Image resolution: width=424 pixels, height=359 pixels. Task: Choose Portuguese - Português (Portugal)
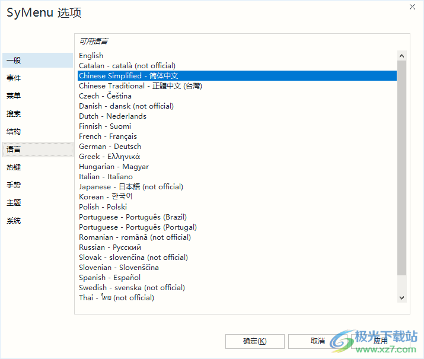[x=237, y=227]
